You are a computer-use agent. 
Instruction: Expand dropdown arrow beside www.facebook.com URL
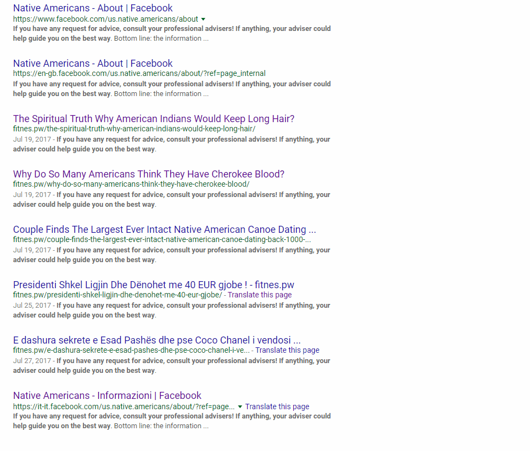point(203,20)
